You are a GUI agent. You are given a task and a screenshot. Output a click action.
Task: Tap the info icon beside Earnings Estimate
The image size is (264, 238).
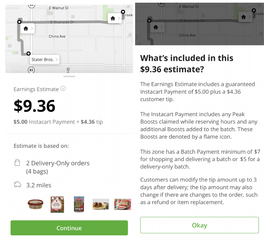(63, 89)
